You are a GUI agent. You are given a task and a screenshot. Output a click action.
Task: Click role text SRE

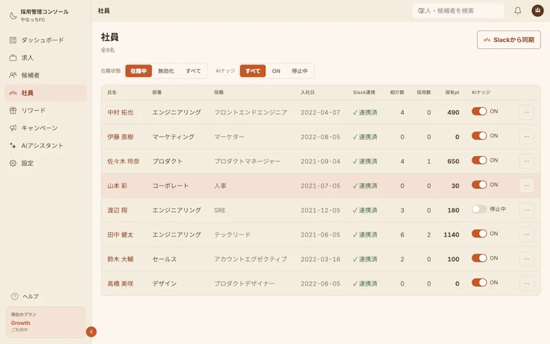point(219,211)
